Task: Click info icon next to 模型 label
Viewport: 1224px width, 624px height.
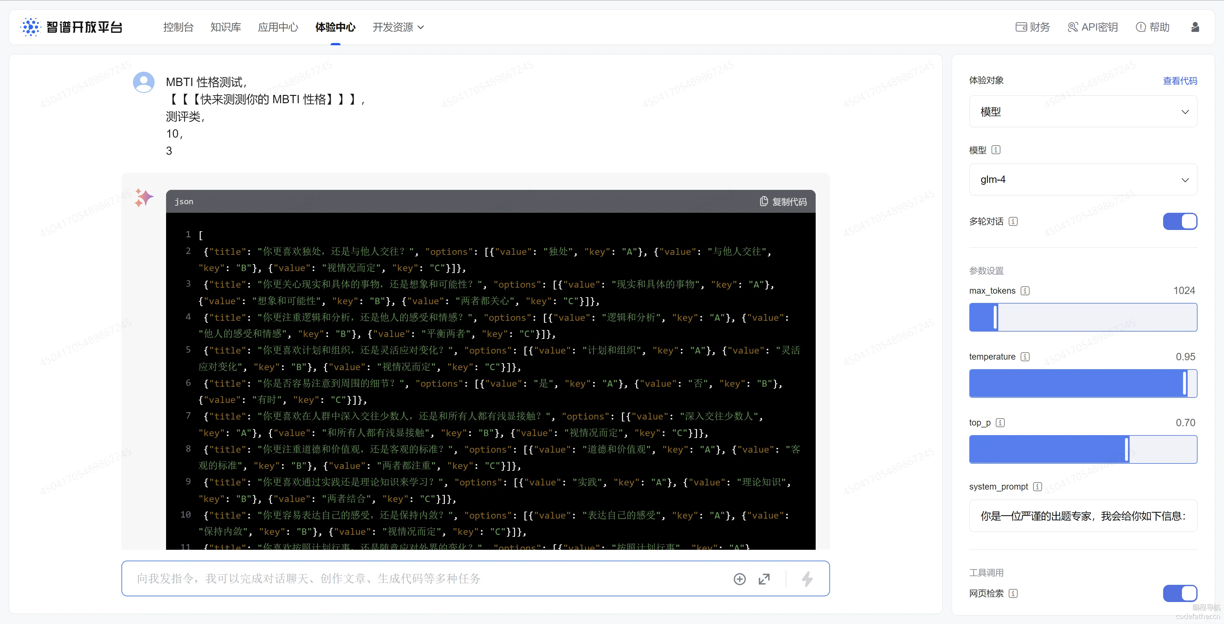Action: pyautogui.click(x=996, y=150)
